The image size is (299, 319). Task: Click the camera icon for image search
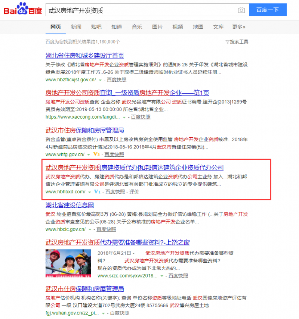(241, 10)
